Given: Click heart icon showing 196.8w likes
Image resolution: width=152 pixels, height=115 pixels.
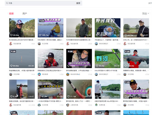Looking at the screenshot, I should coord(126,66).
